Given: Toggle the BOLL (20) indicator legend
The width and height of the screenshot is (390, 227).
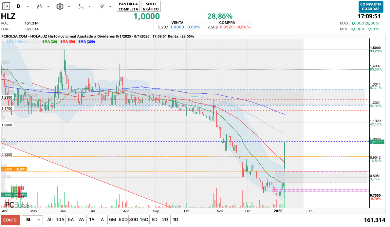Looking at the screenshot, I should (x=32, y=42).
